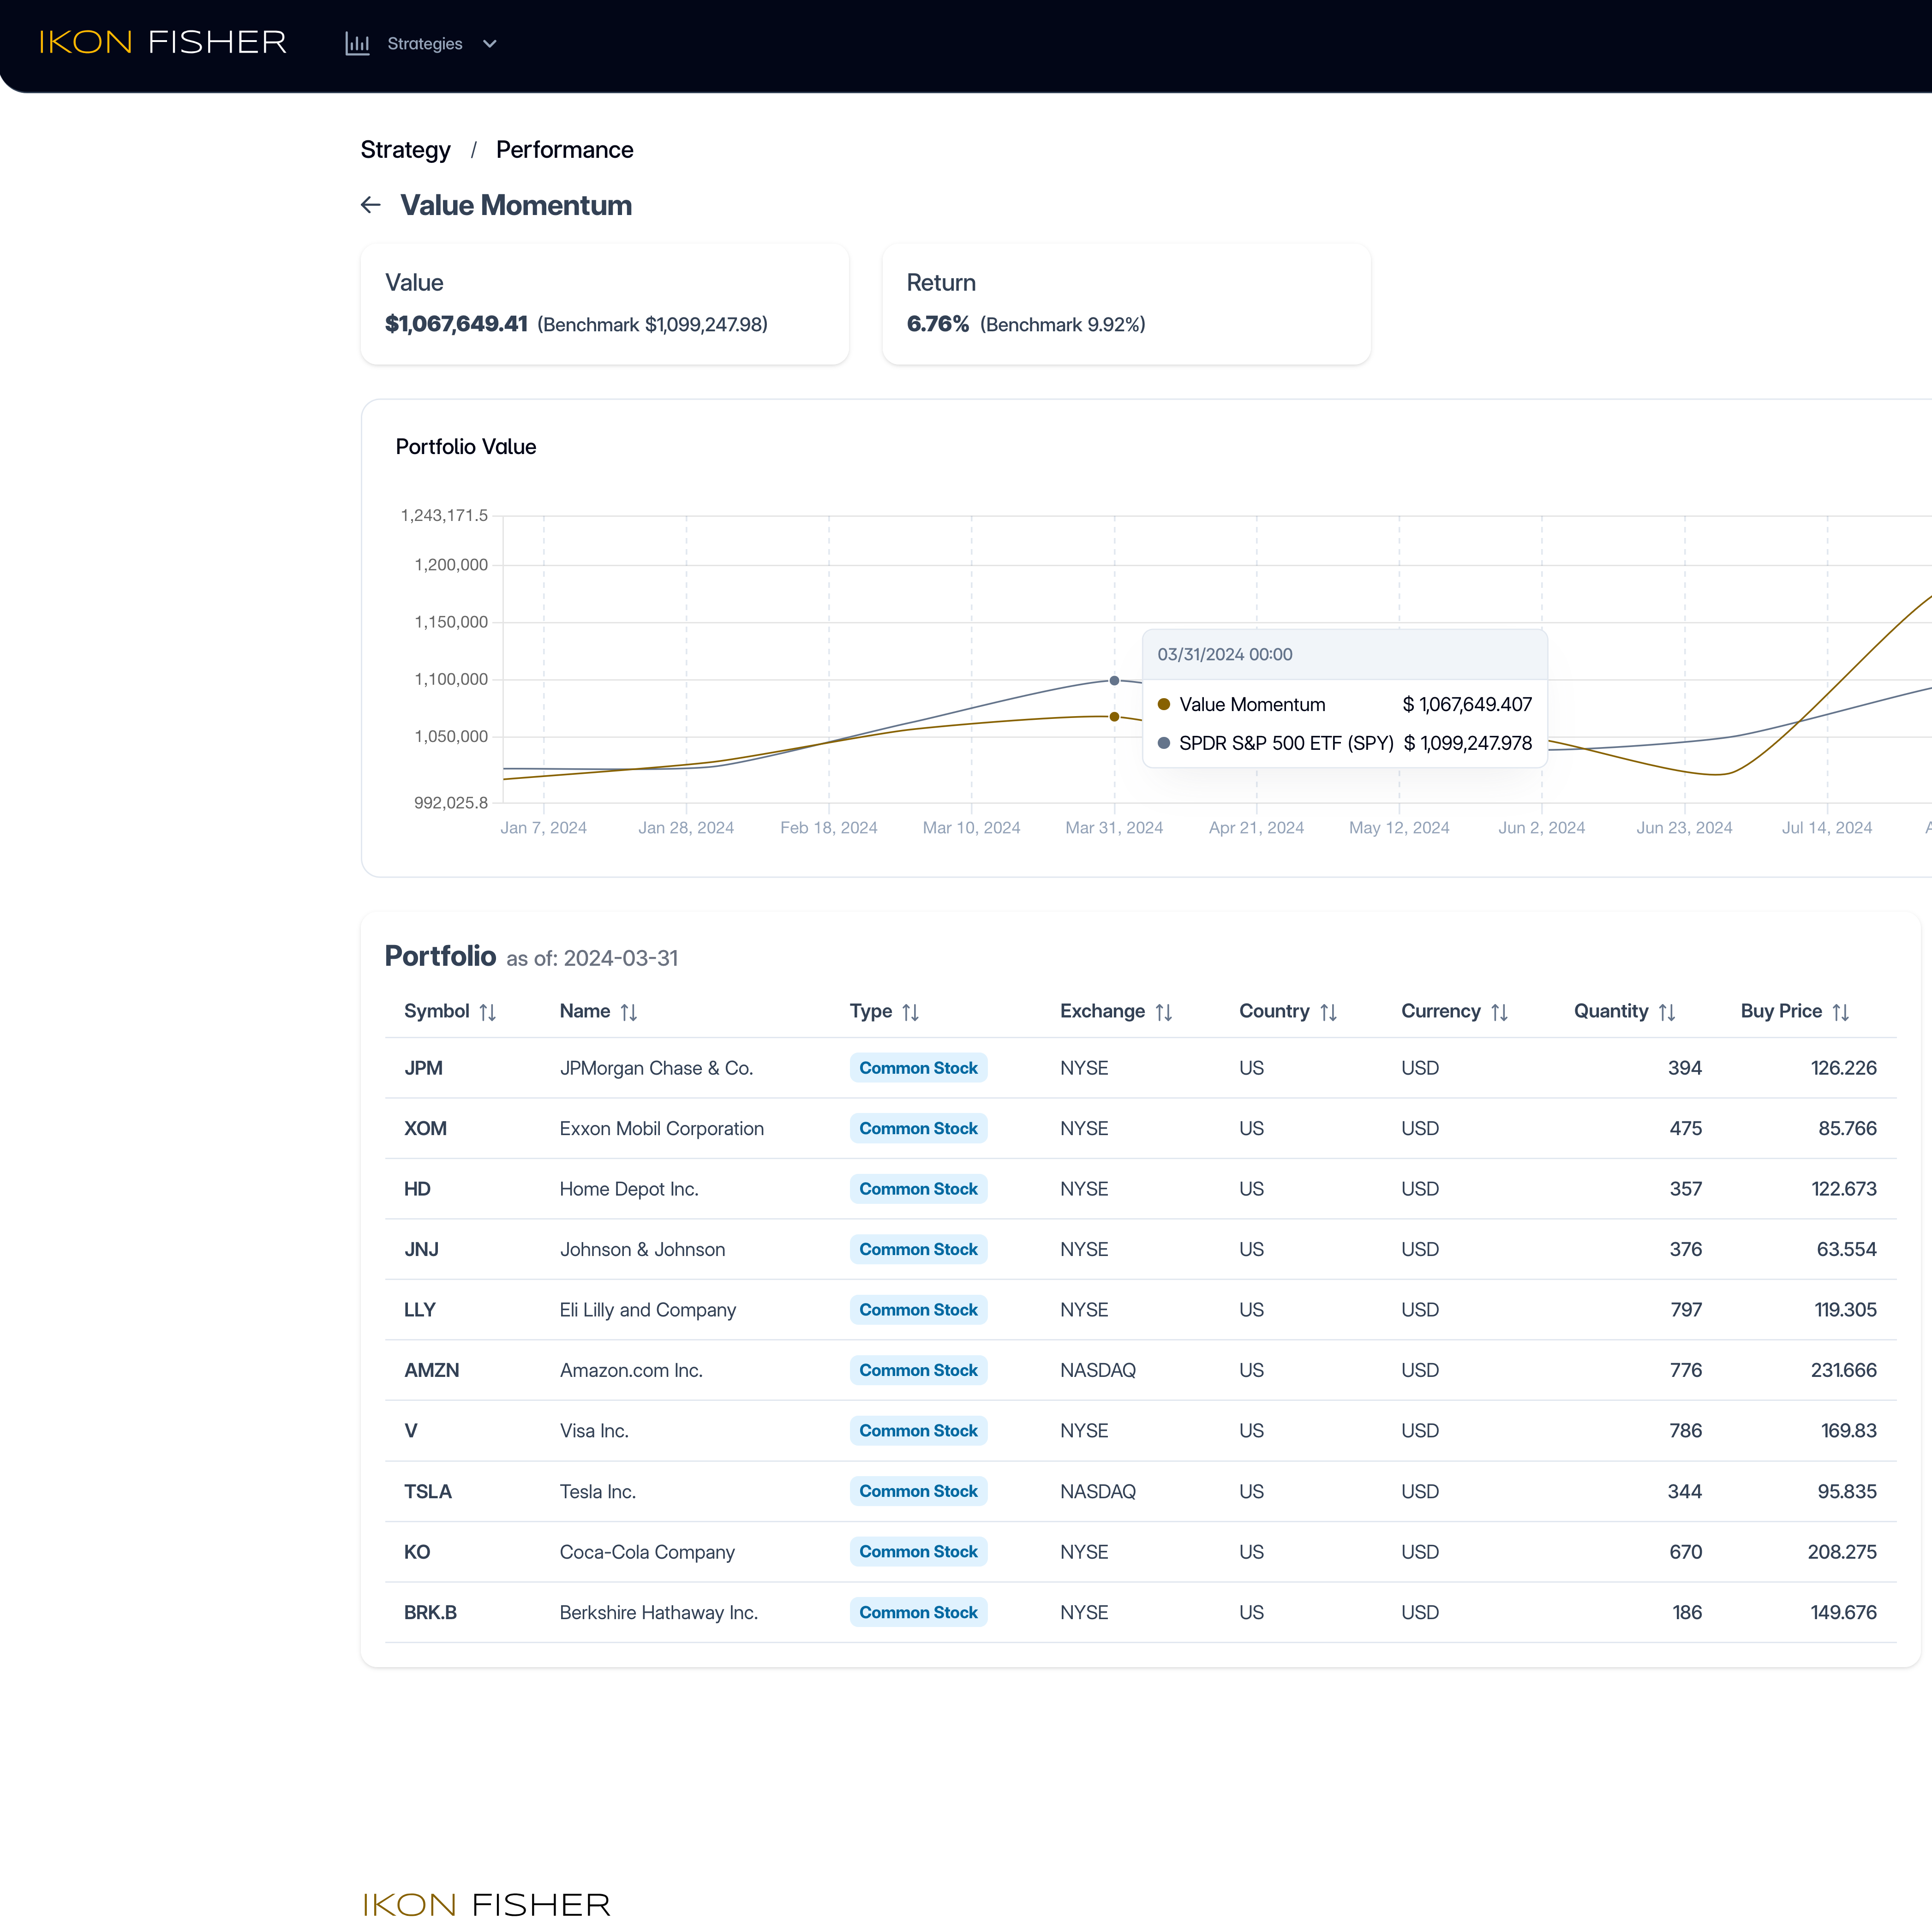Click NASDAQ exchange cell in AMZN row

pos(1098,1371)
